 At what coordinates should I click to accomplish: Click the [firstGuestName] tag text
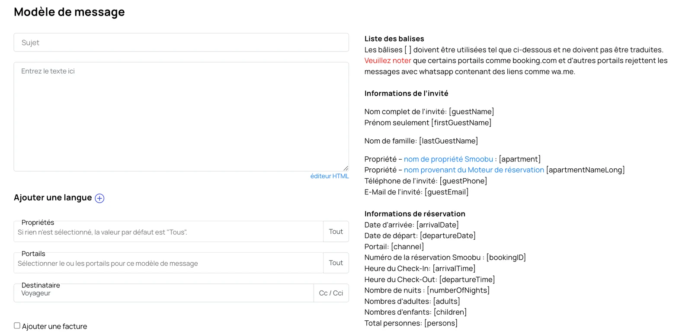[461, 123]
